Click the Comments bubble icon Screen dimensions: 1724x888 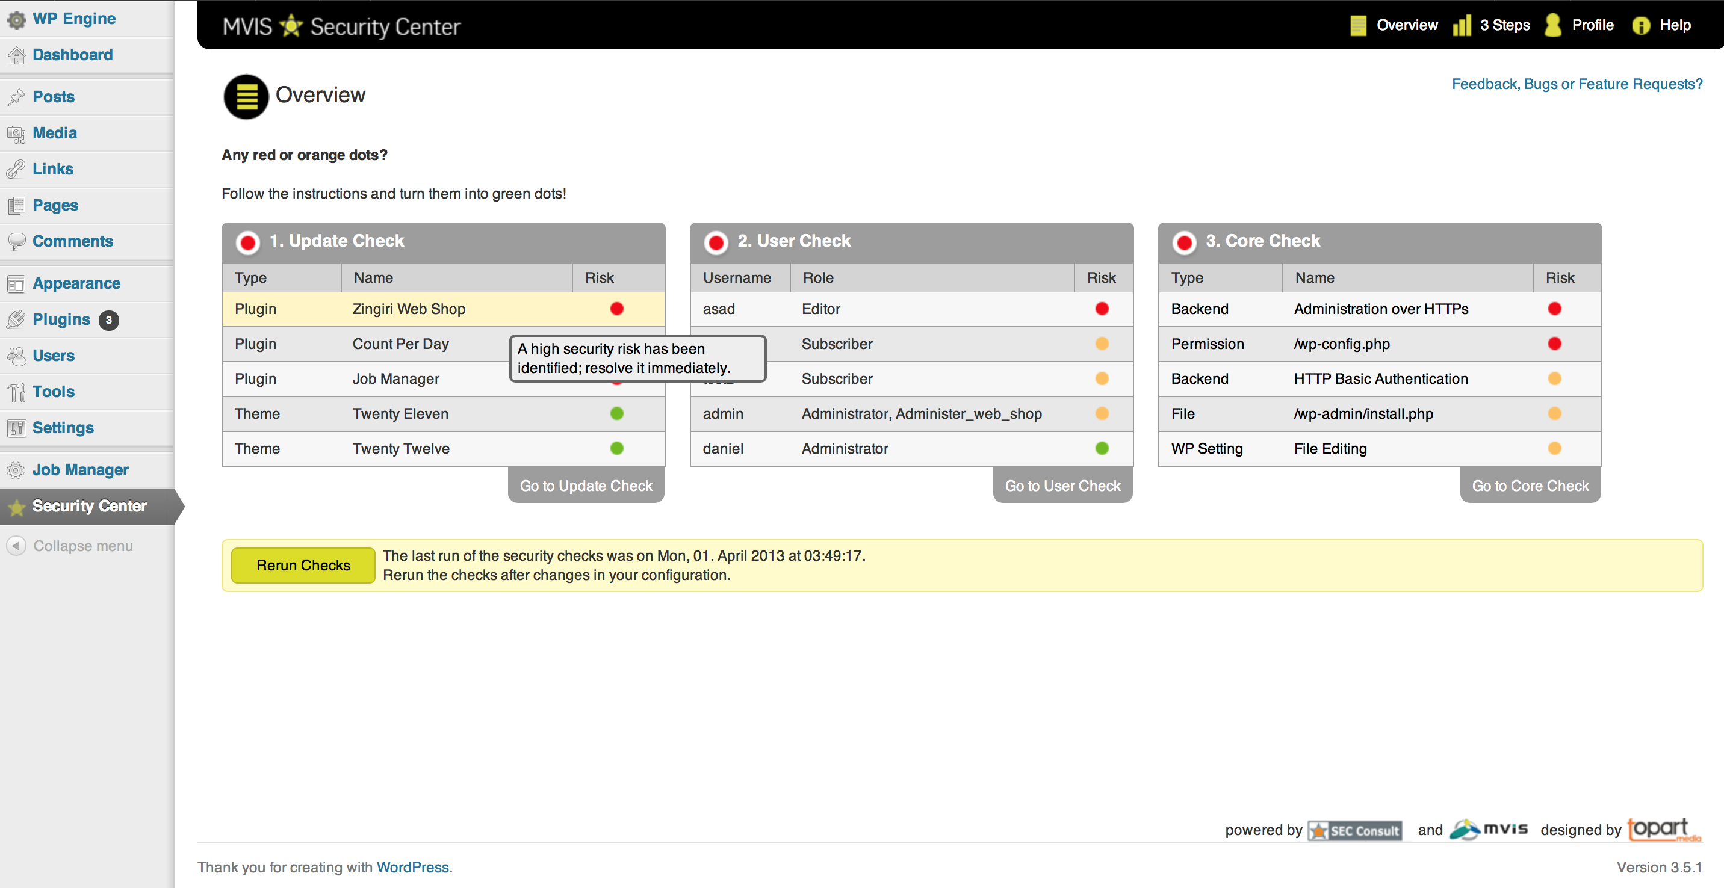16,241
